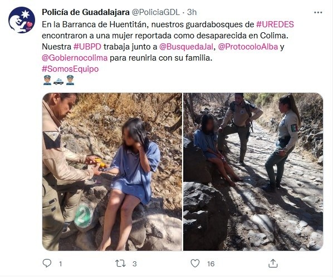The width and height of the screenshot is (333, 278).
Task: Click the retweet arrows icon
Action: click(x=120, y=264)
